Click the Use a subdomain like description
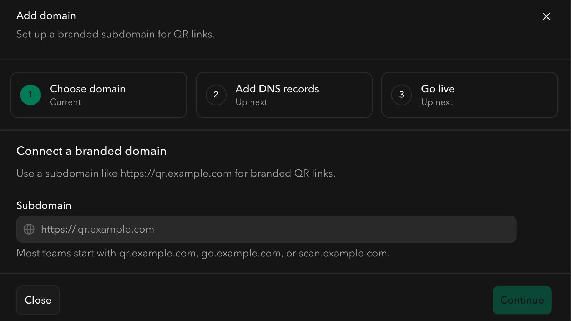Image resolution: width=571 pixels, height=321 pixels. coord(176,173)
